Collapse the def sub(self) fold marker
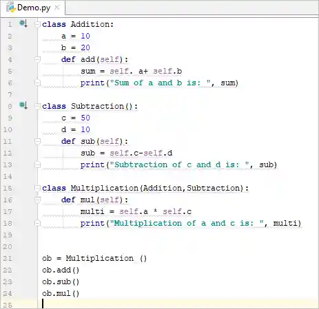The width and height of the screenshot is (319, 309). tap(37, 141)
